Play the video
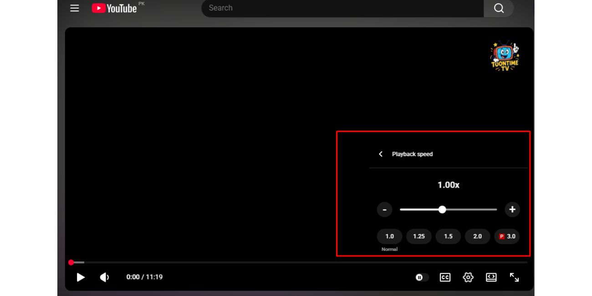The width and height of the screenshot is (592, 296). 81,277
